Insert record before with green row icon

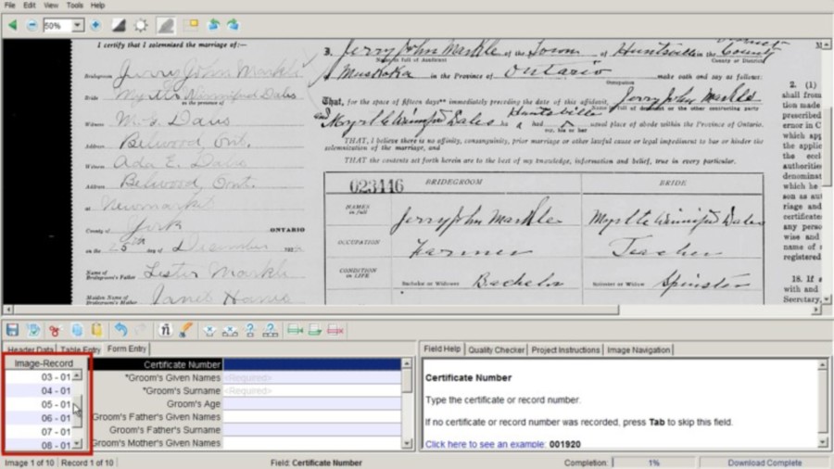point(295,330)
